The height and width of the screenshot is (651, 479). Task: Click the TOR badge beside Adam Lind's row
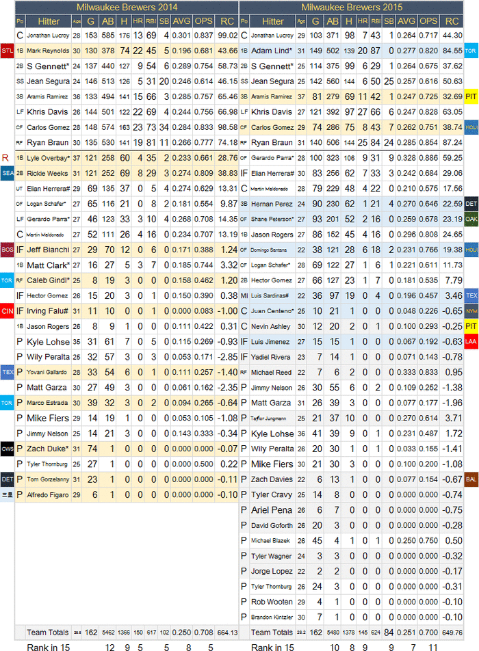click(x=471, y=51)
